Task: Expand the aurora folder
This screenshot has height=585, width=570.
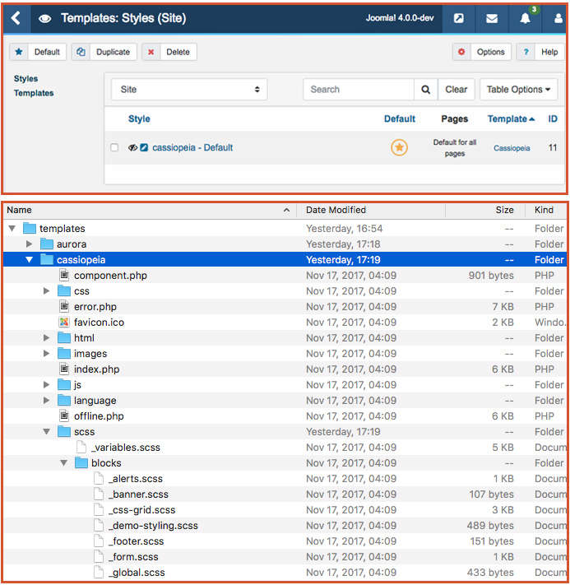Action: click(x=30, y=244)
